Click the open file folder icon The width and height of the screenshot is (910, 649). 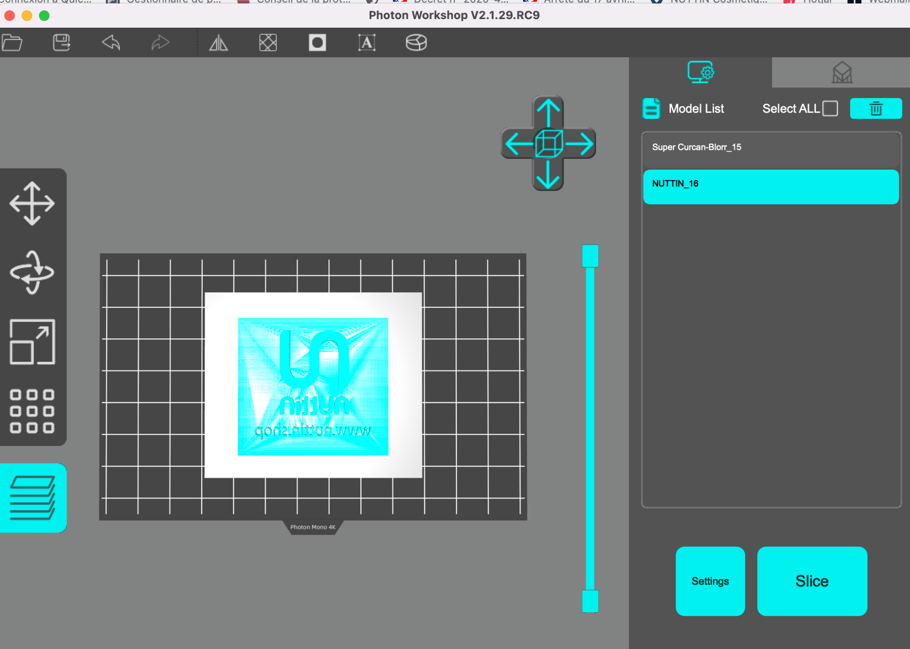coord(12,43)
